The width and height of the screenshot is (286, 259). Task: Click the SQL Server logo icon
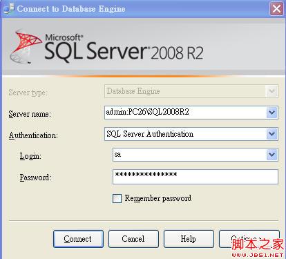click(x=26, y=46)
